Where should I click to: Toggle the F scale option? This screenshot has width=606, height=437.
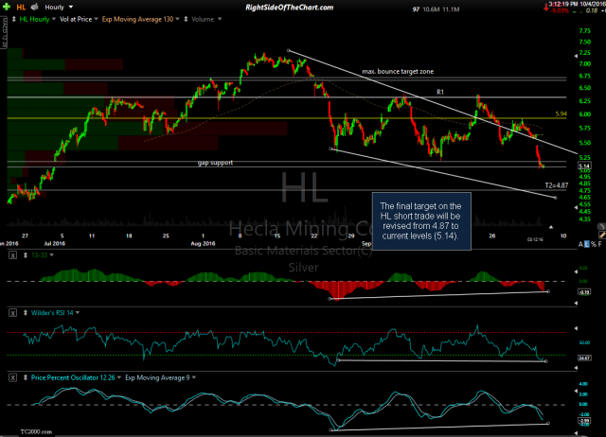599,244
